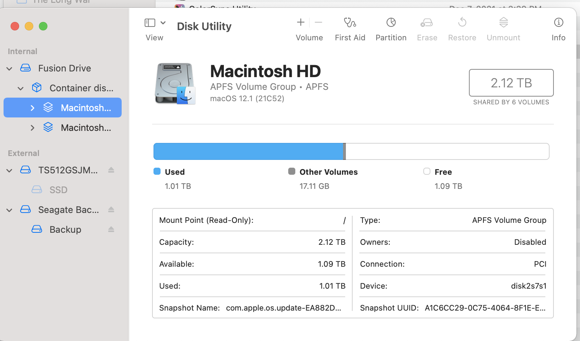Eject the TS512GSJM drive
Viewport: 580px width, 341px height.
pyautogui.click(x=111, y=170)
